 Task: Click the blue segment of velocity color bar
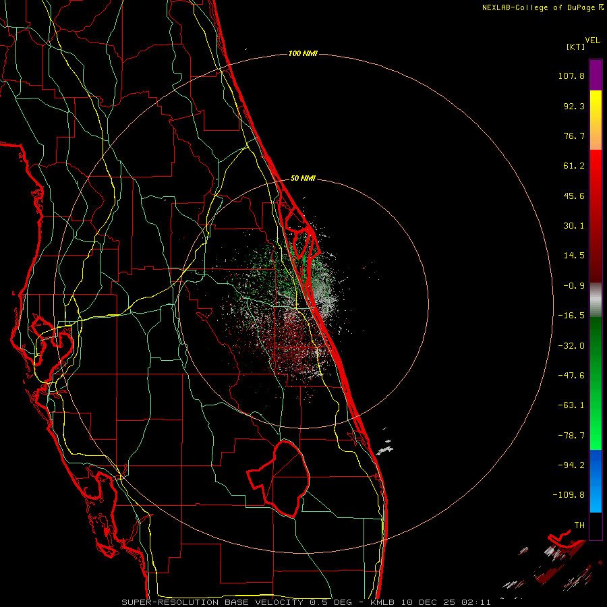[x=596, y=481]
